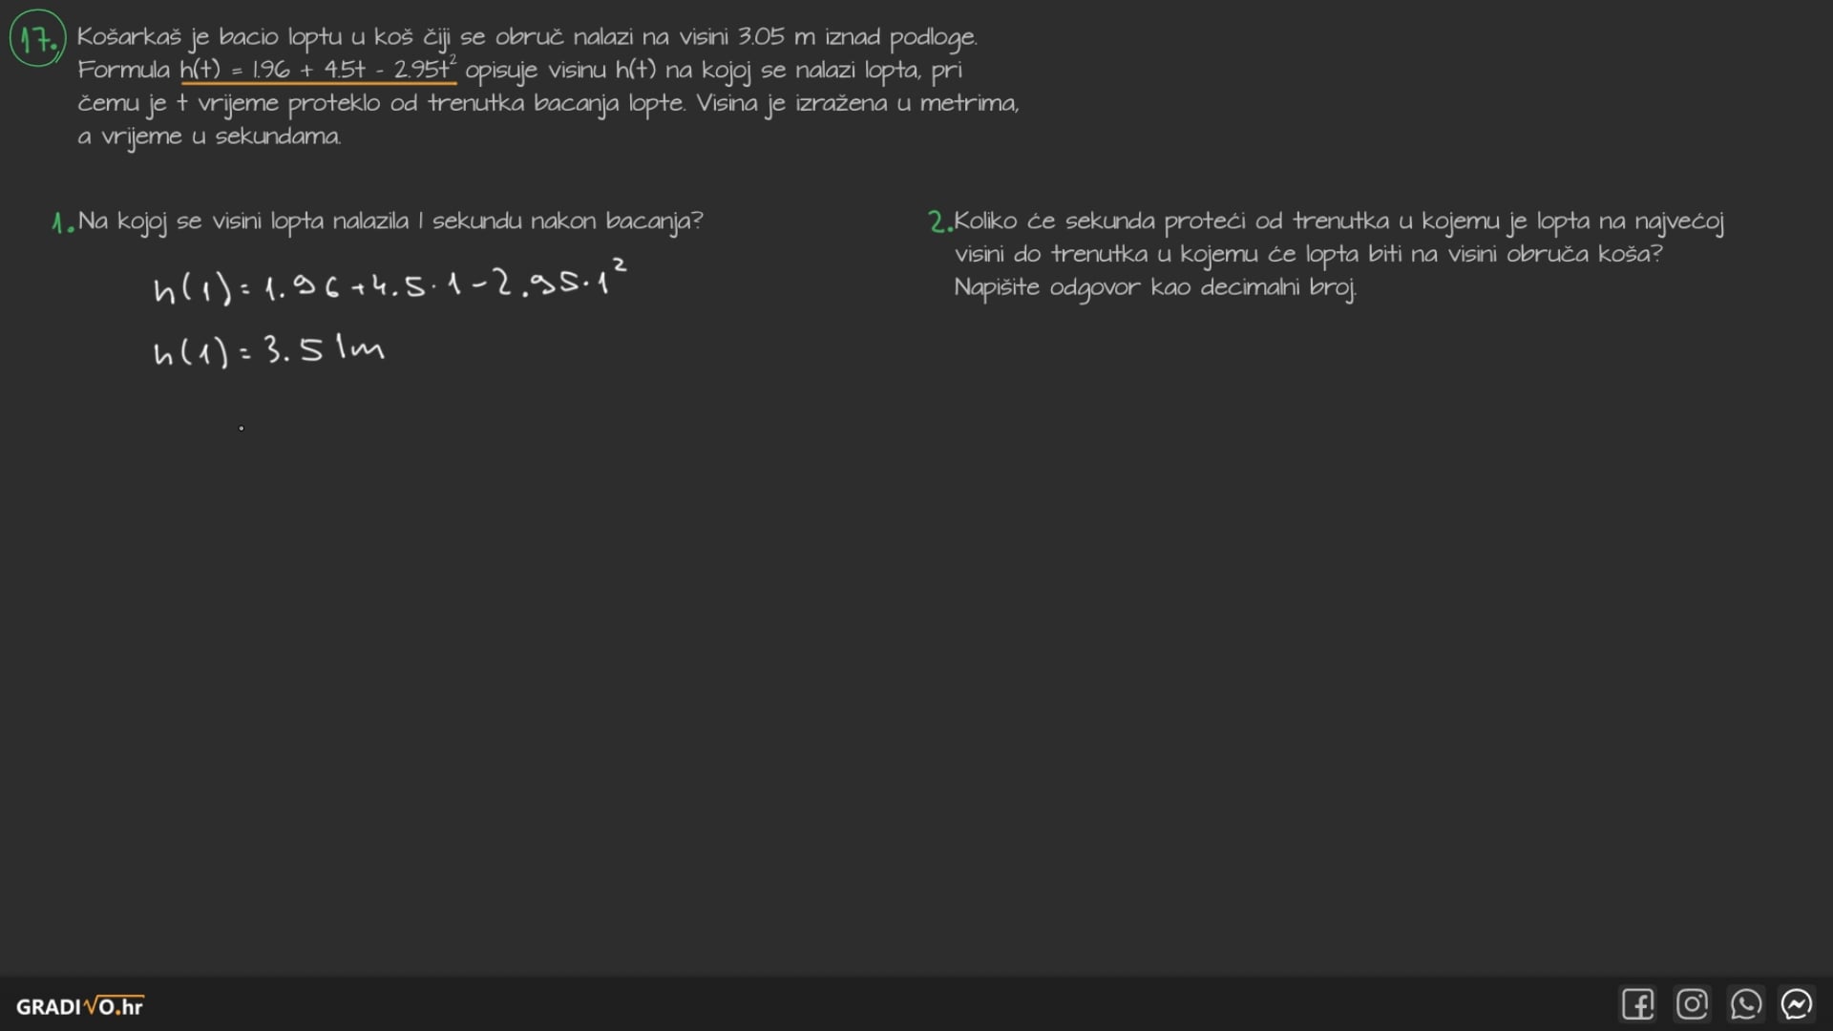Click the green sub-question number 2 marker

click(939, 222)
